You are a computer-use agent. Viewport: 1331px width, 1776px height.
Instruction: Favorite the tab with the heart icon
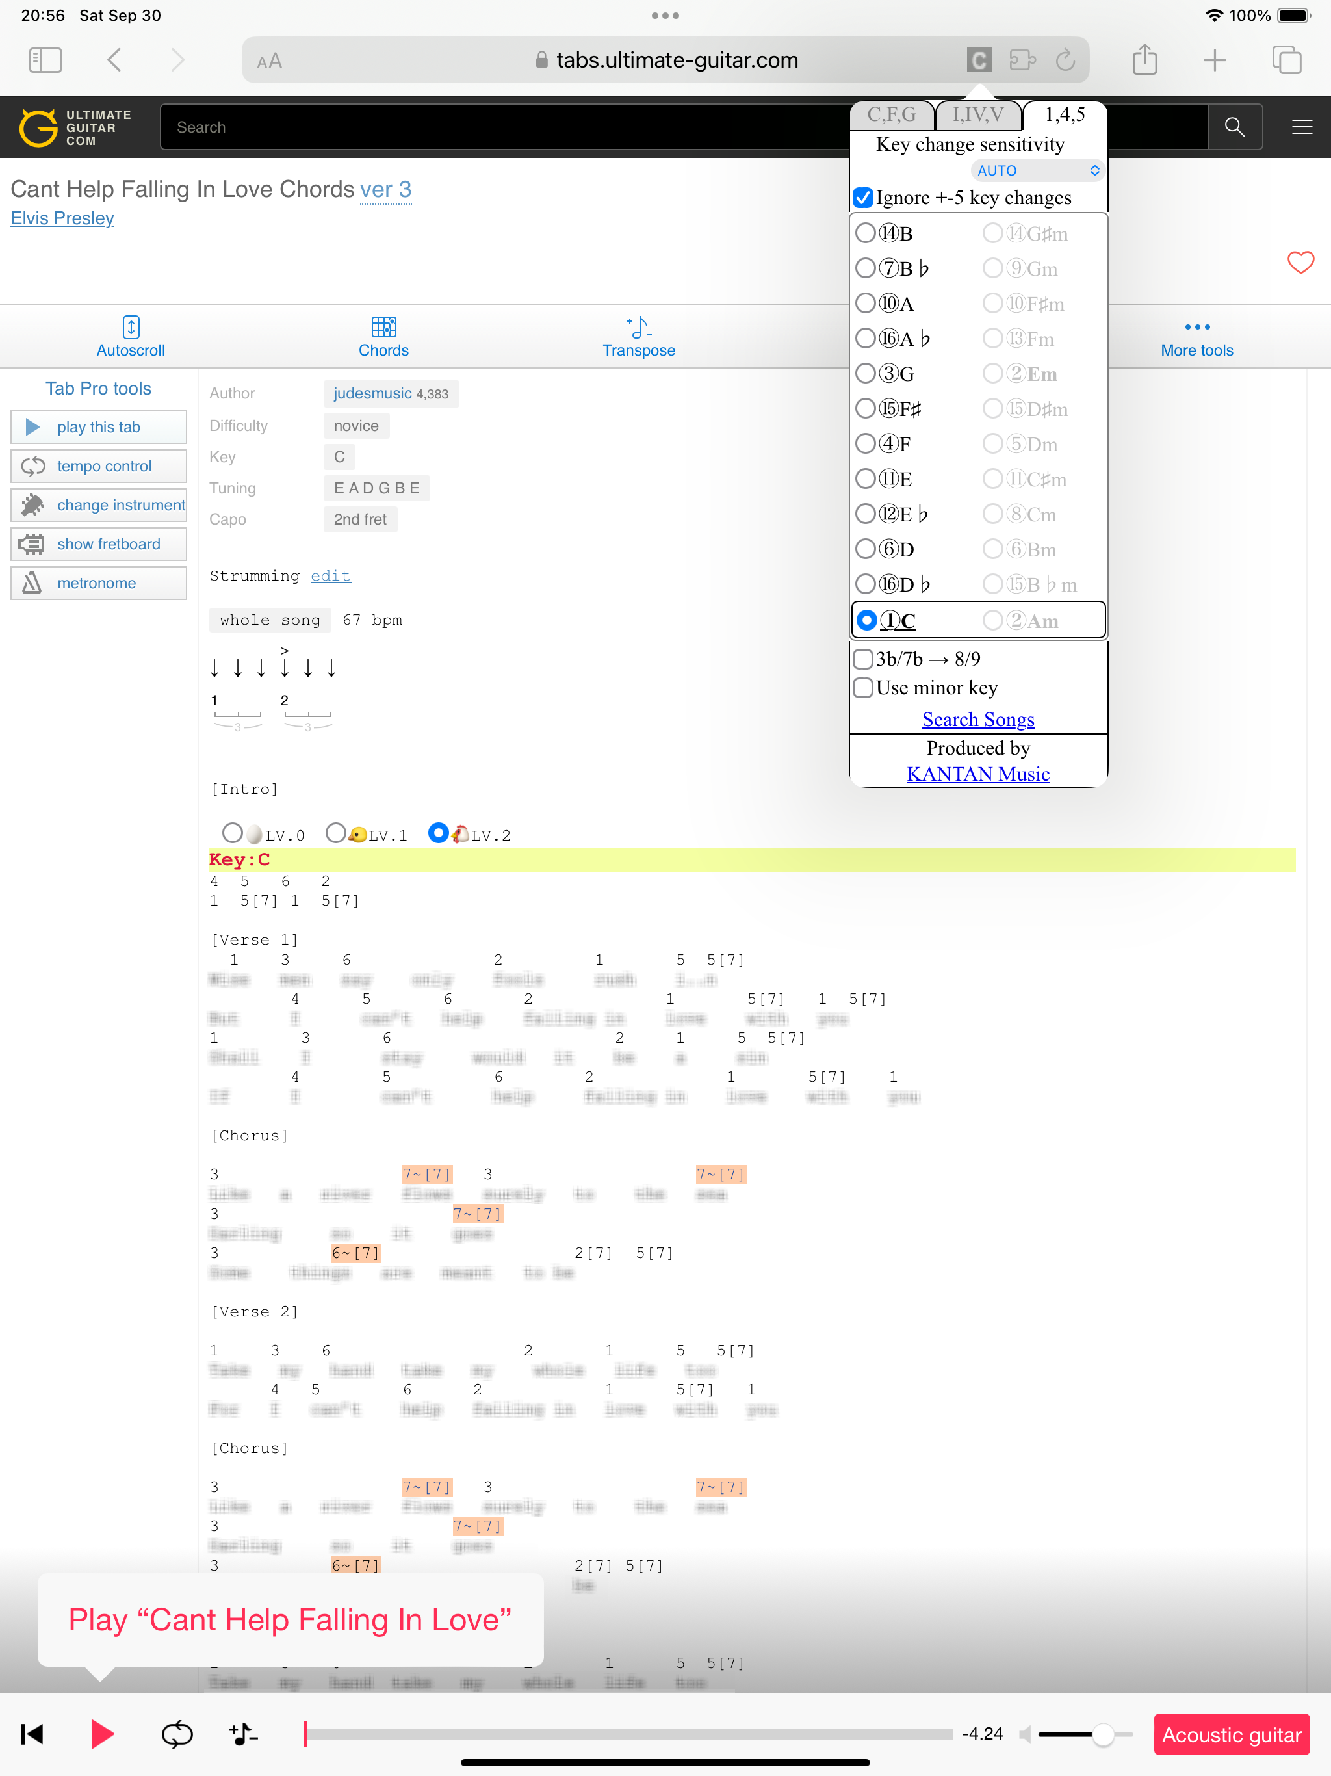[1300, 262]
